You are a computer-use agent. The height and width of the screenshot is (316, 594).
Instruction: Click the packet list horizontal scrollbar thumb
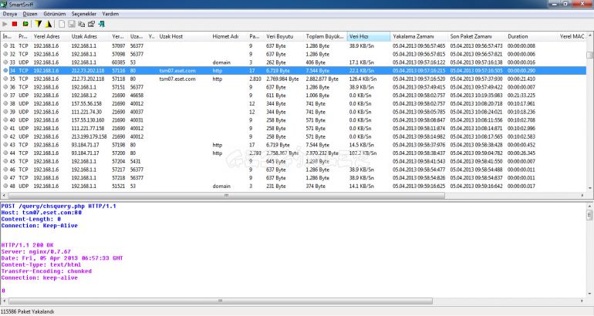pyautogui.click(x=226, y=196)
